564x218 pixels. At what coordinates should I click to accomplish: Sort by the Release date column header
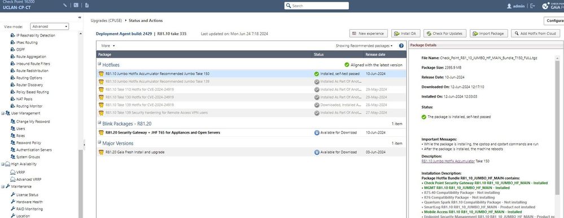[x=385, y=55]
